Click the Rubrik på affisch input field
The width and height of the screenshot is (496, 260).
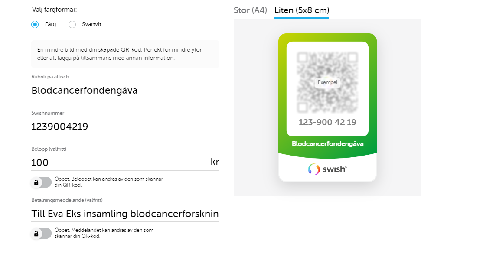[x=125, y=90]
